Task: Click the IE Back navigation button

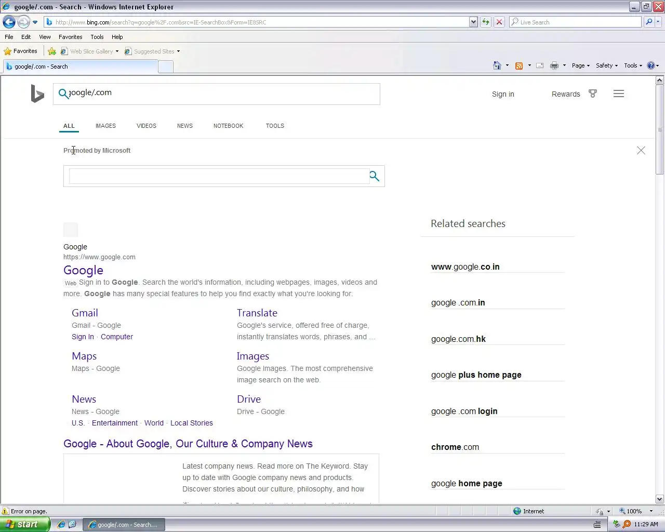Action: coord(9,22)
